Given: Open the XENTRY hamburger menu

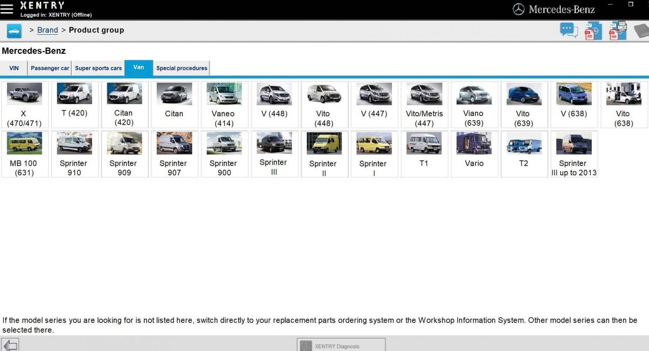Looking at the screenshot, I should pyautogui.click(x=7, y=9).
